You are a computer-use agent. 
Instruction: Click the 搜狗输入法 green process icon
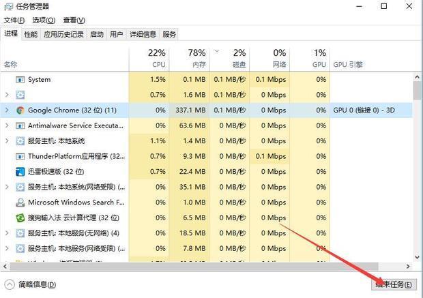point(20,218)
